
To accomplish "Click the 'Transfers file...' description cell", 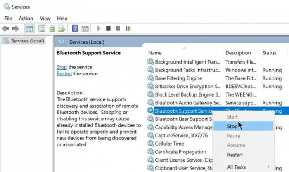I will (x=241, y=62).
